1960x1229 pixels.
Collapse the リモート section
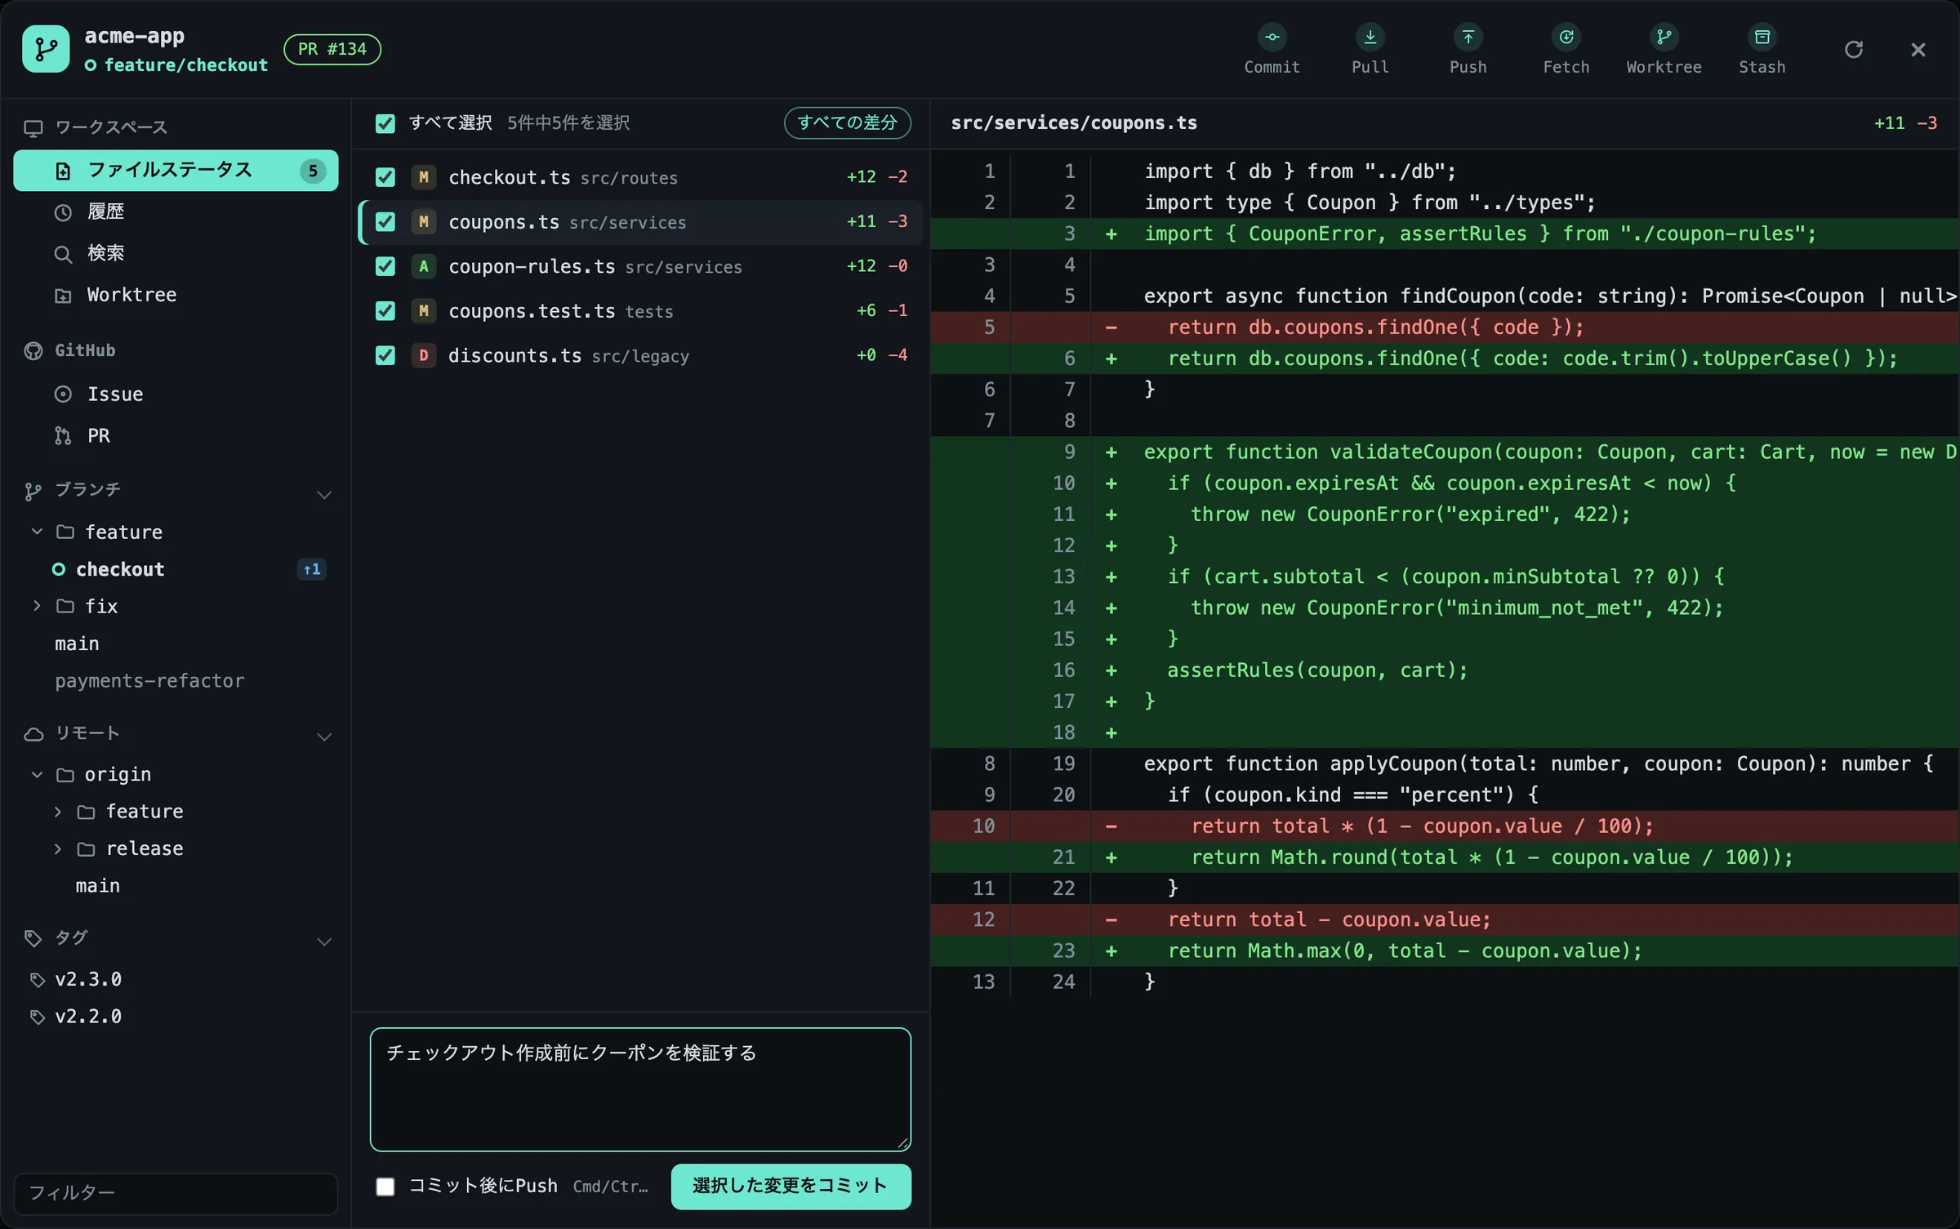(324, 736)
